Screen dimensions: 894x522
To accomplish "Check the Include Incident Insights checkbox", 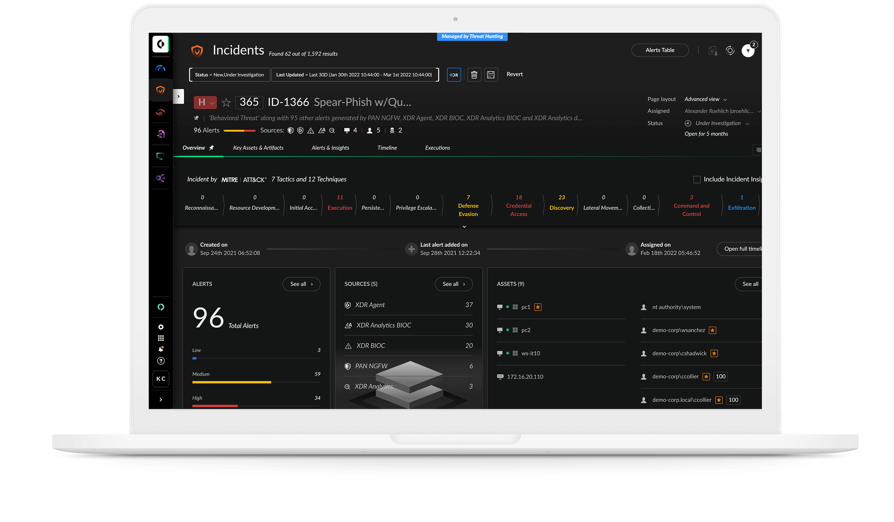I will 697,179.
